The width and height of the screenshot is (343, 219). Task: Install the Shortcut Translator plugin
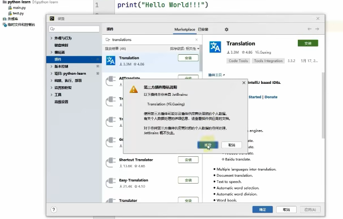point(188,160)
